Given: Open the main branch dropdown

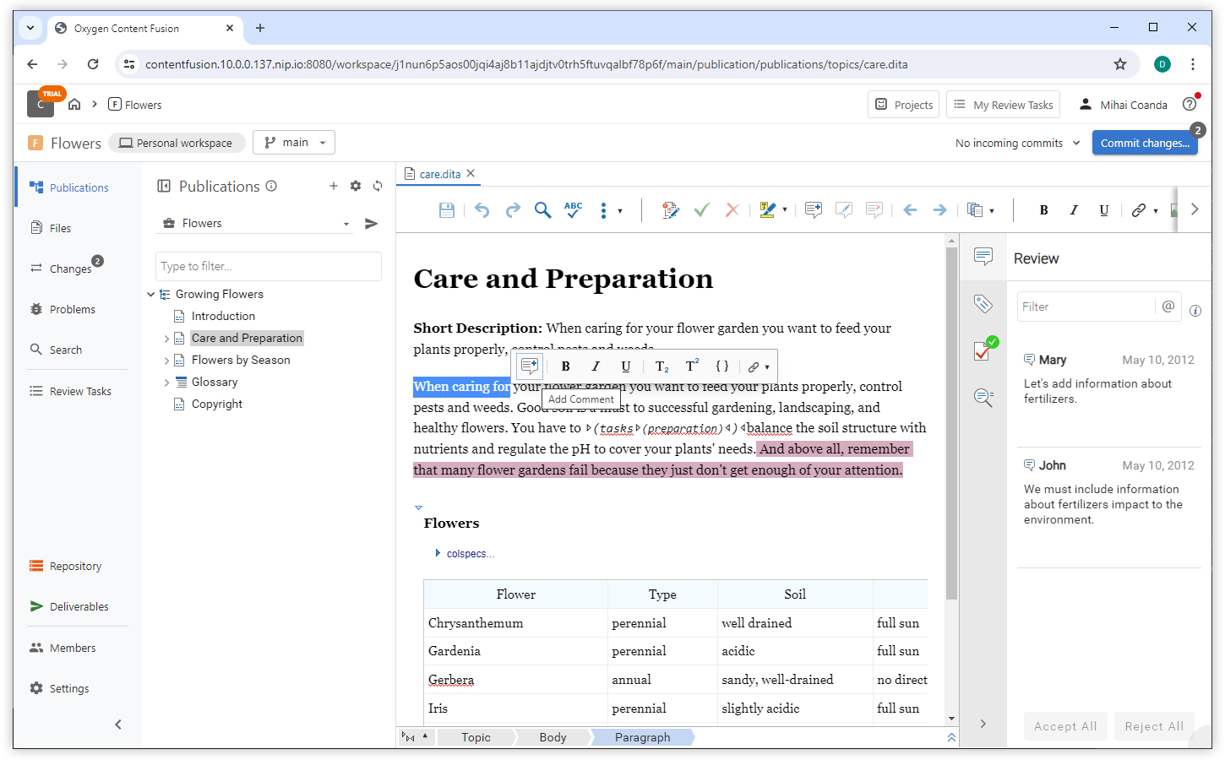Looking at the screenshot, I should 294,143.
